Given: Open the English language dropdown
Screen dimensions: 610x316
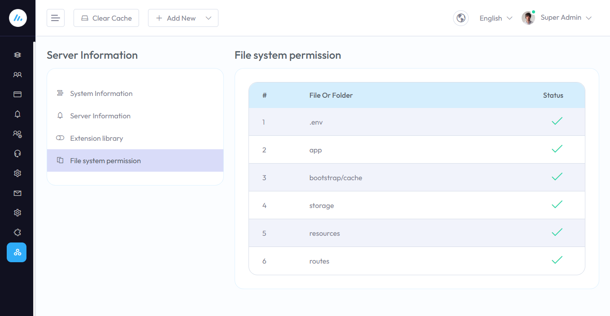Looking at the screenshot, I should [x=496, y=18].
